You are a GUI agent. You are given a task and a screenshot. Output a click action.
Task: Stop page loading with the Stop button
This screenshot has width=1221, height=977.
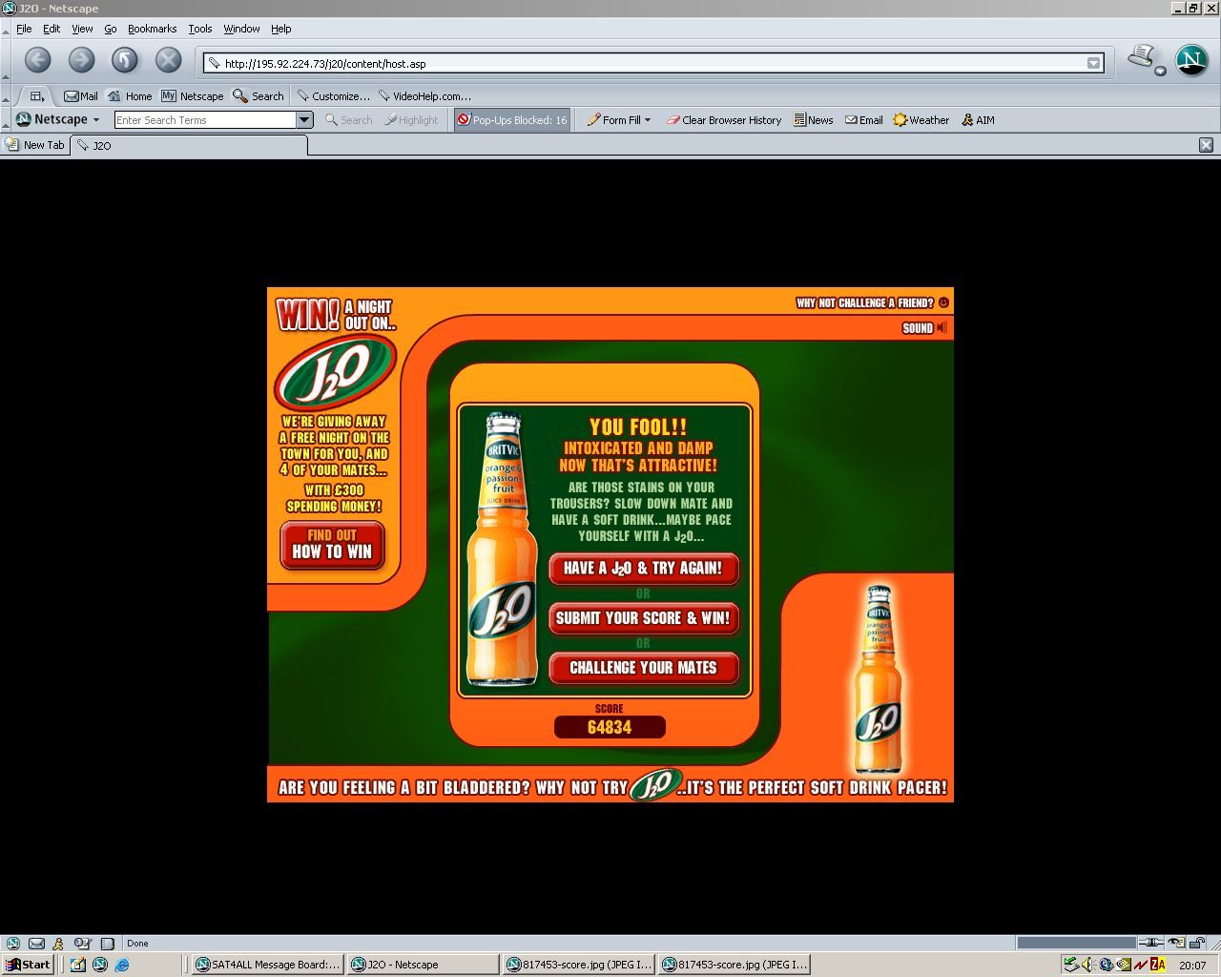tap(169, 60)
